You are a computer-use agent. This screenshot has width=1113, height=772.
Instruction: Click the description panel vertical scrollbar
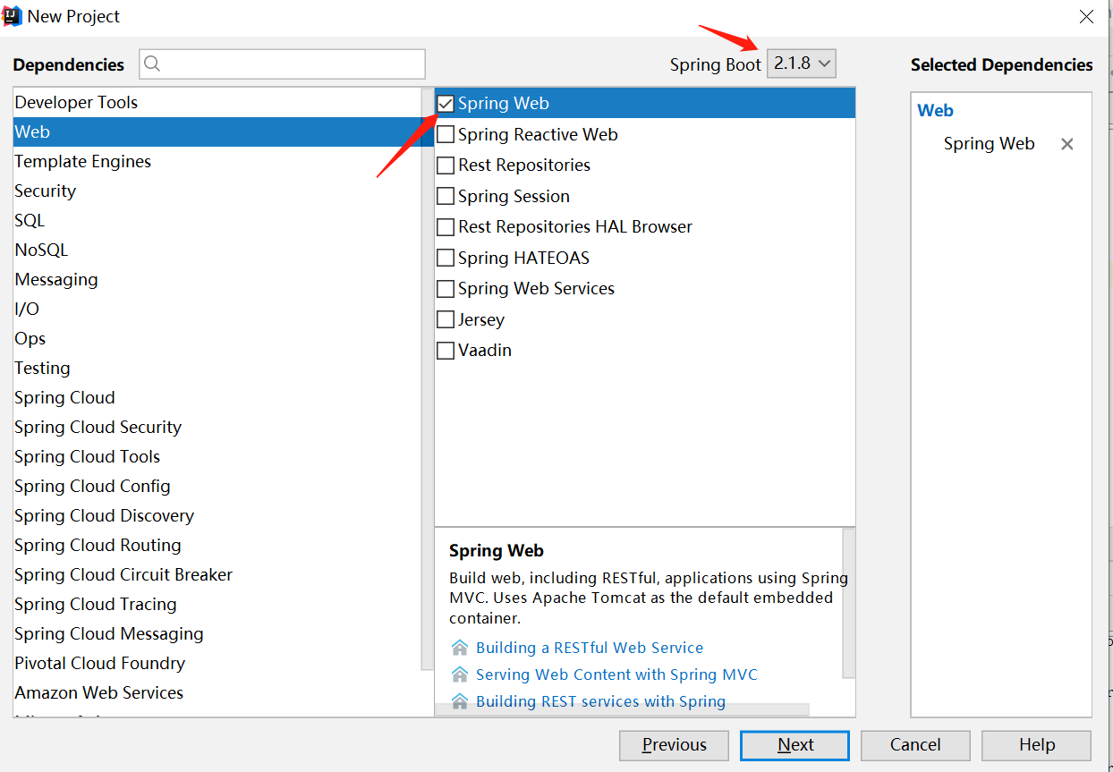[849, 603]
